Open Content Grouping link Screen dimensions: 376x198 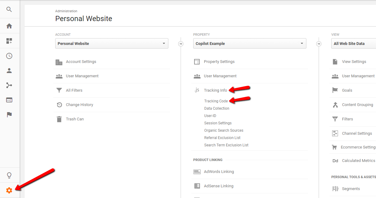coord(358,105)
